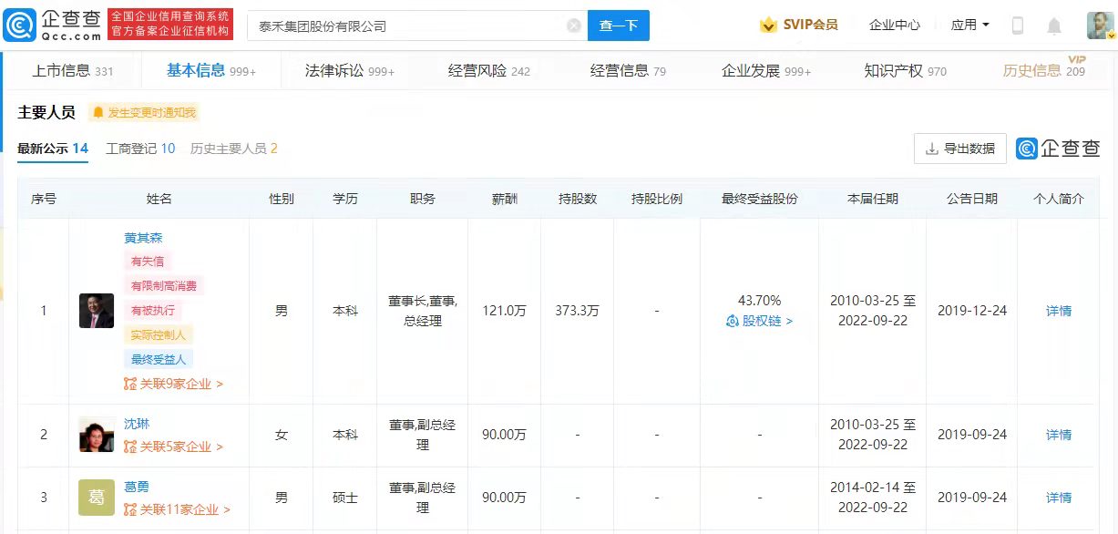
Task: Click the 2019-12-24 announcement date
Action: [x=972, y=311]
